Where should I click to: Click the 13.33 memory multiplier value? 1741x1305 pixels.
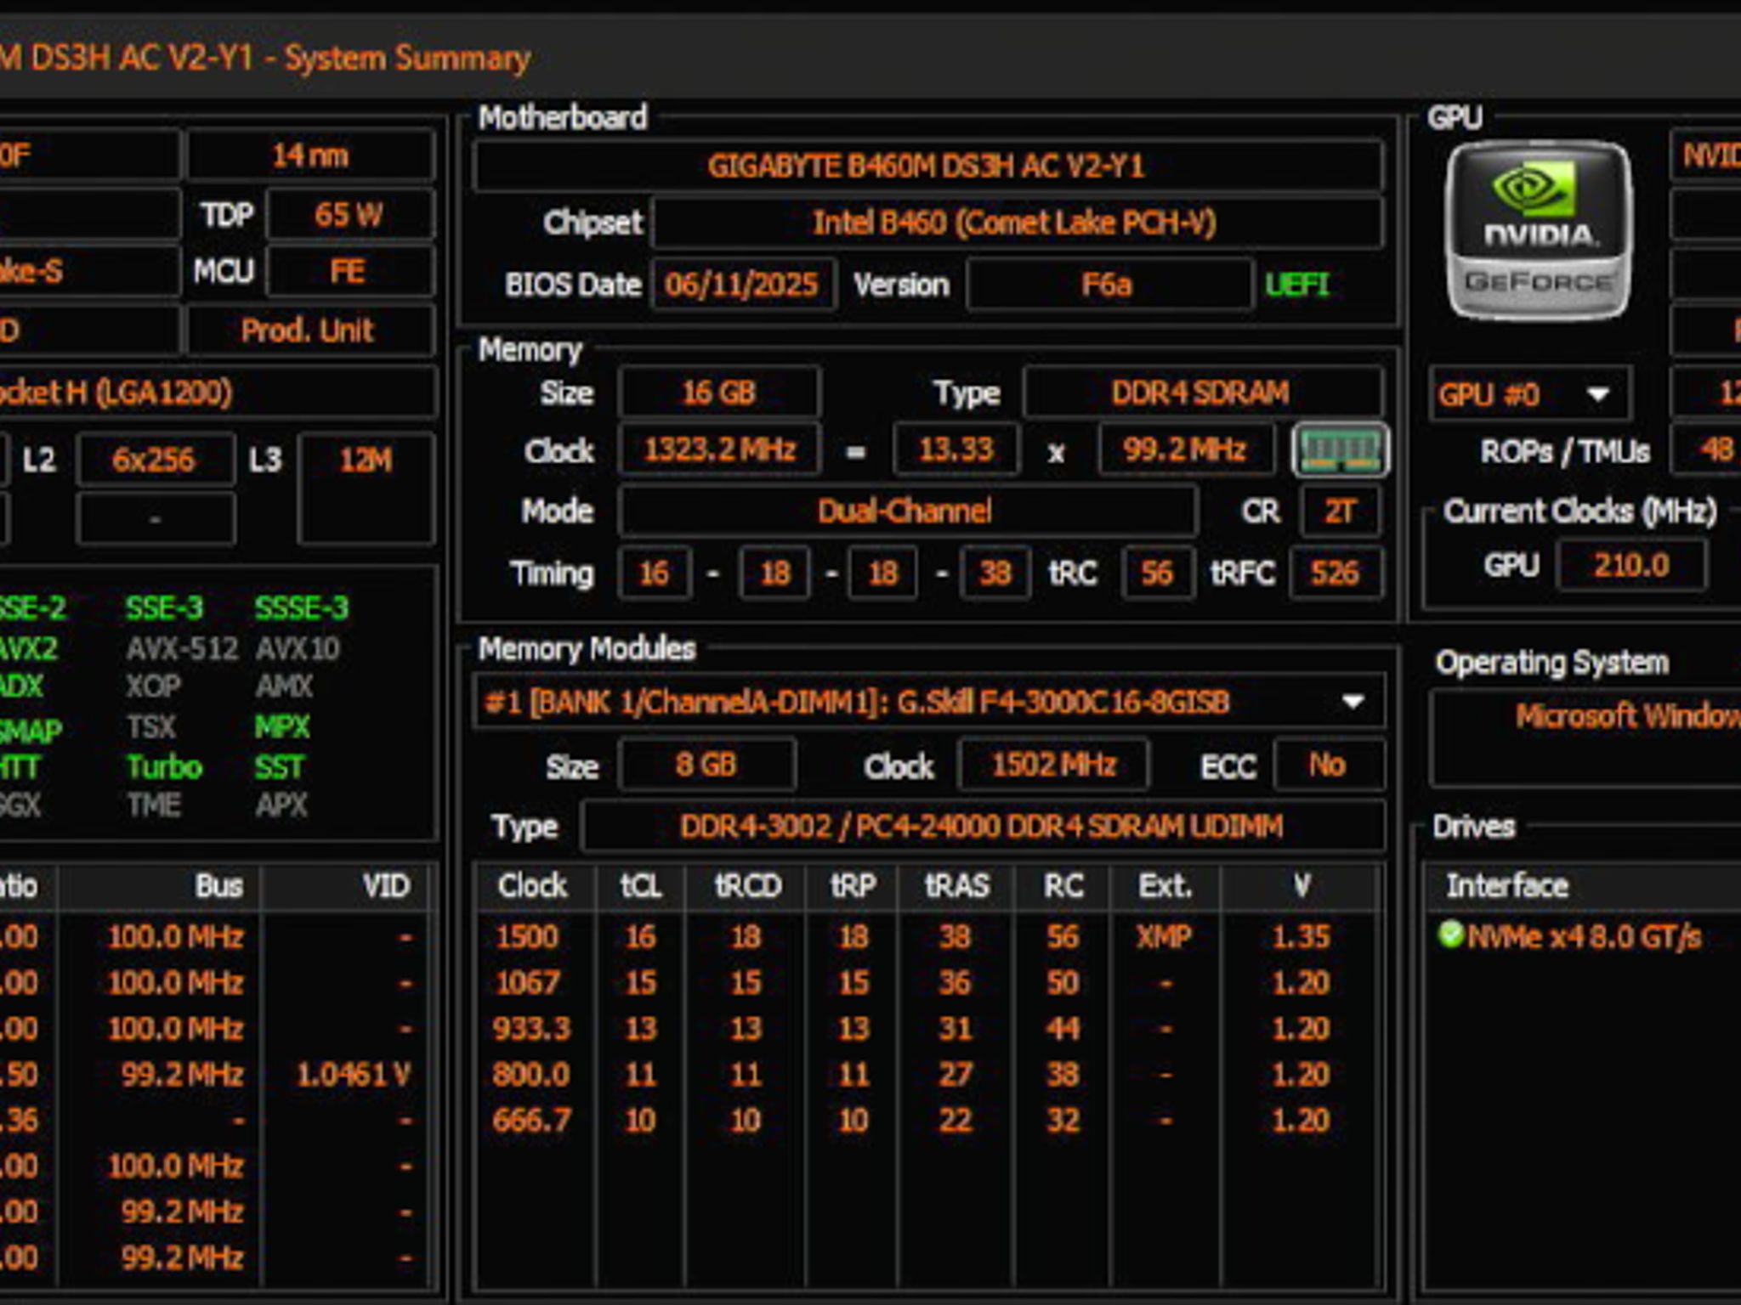pyautogui.click(x=956, y=449)
